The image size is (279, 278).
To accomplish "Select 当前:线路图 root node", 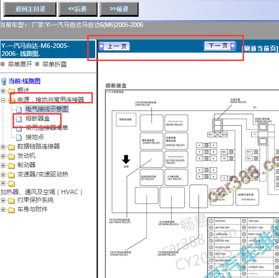I will tap(25, 81).
